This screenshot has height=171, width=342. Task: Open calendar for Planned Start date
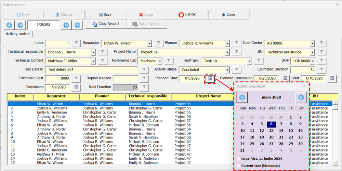[210, 79]
